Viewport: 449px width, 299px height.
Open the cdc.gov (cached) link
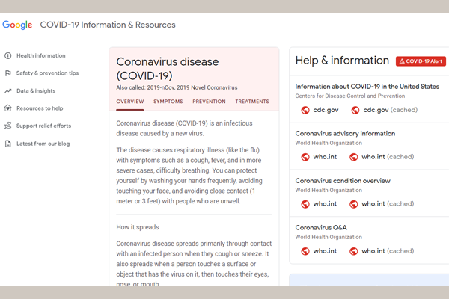click(391, 110)
